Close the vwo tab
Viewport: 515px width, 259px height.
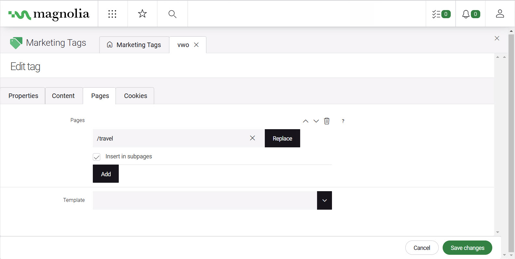click(x=196, y=45)
